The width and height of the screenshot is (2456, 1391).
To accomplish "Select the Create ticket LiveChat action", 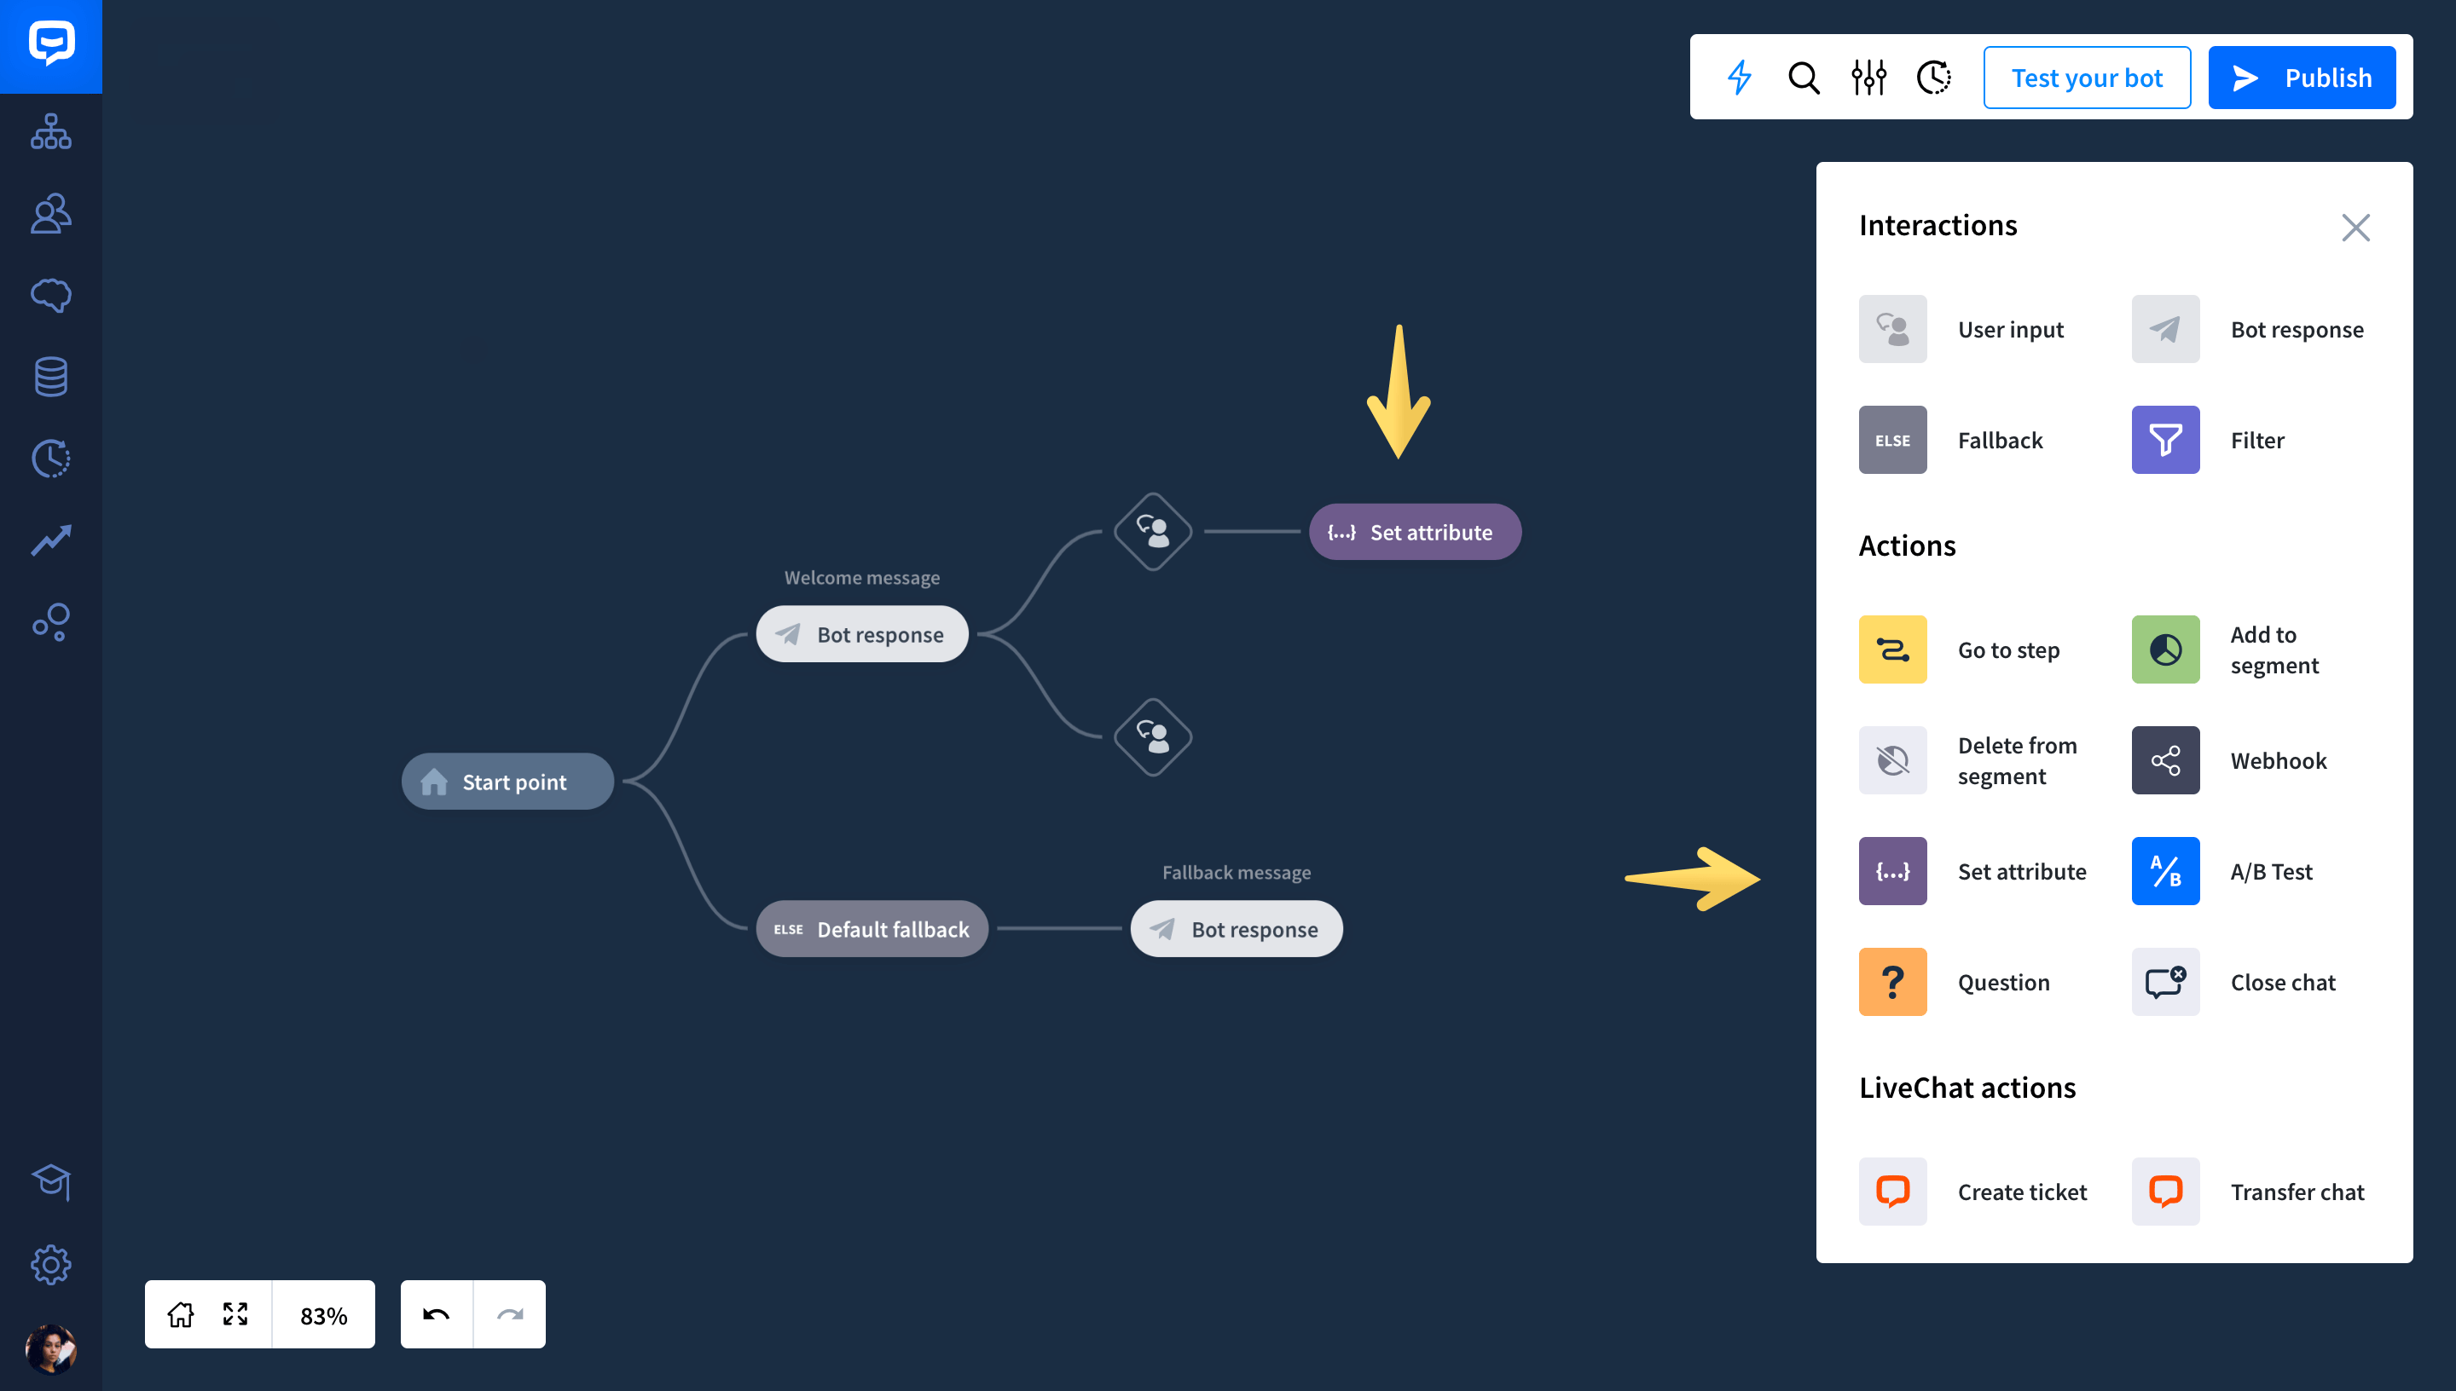I will pos(1972,1192).
